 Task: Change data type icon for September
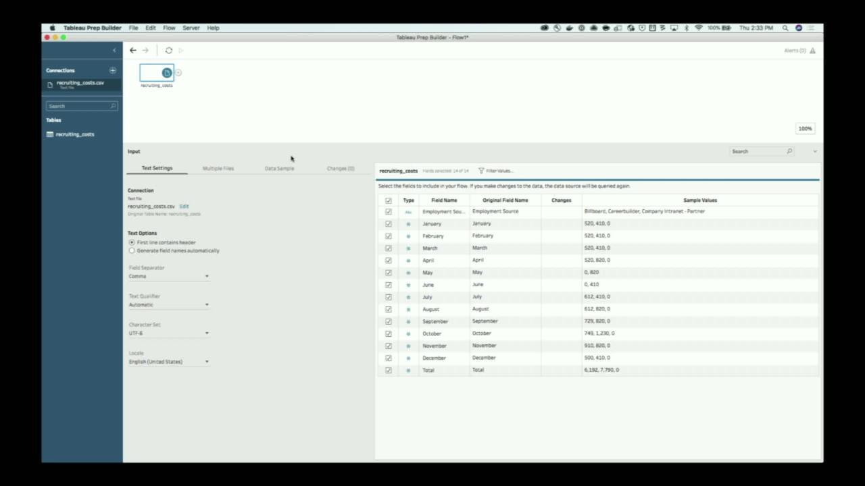click(408, 321)
